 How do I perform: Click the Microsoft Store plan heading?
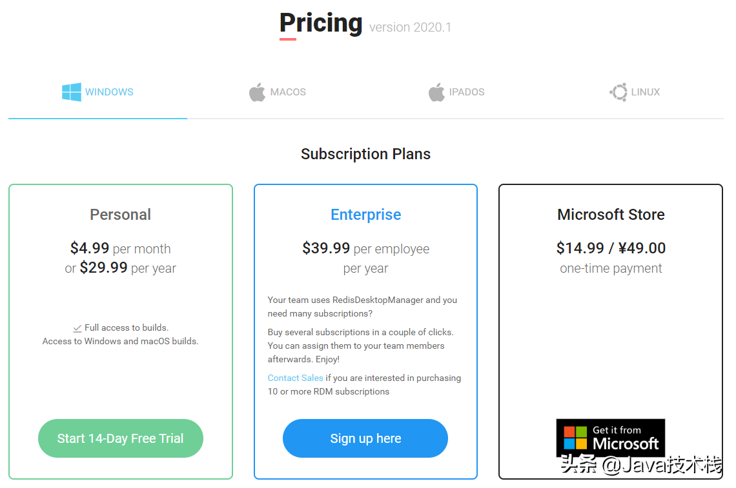coord(611,215)
